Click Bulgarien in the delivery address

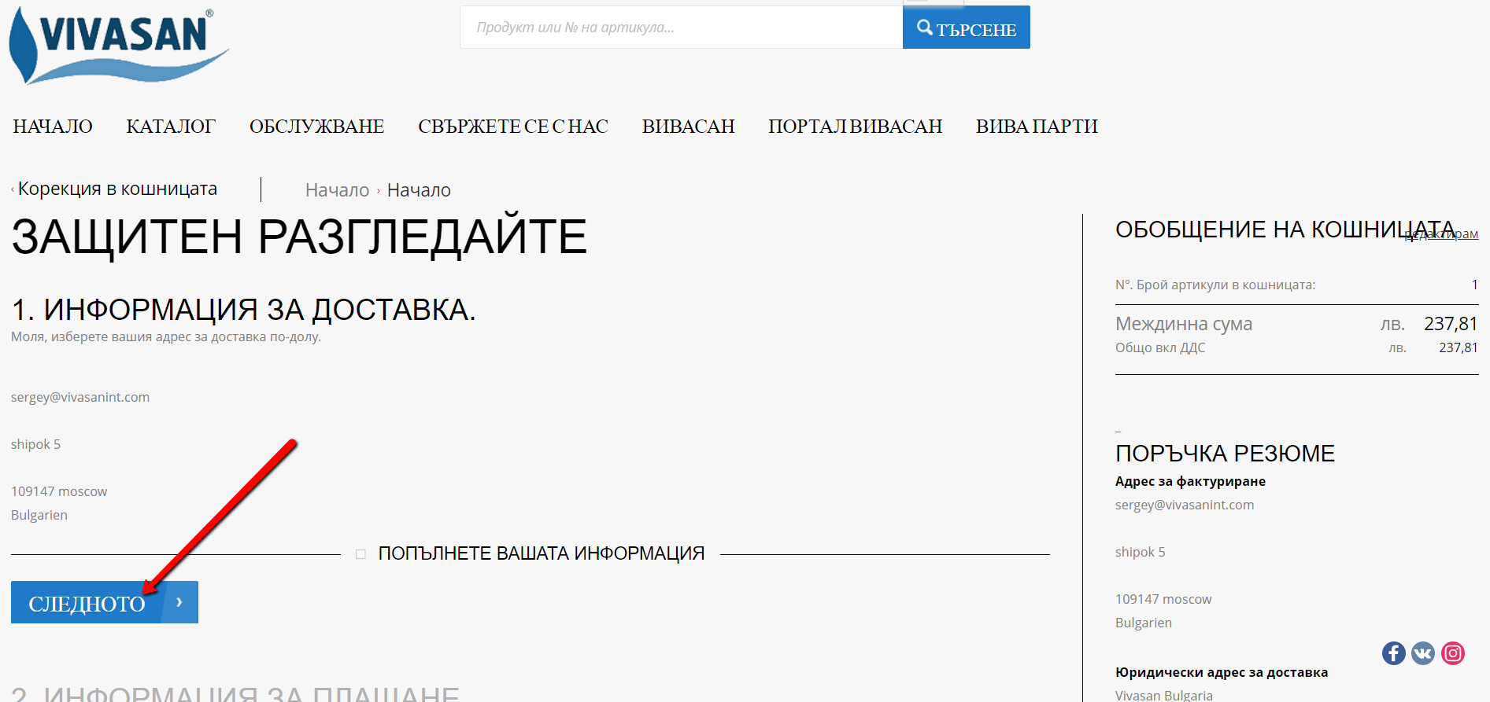(x=39, y=515)
